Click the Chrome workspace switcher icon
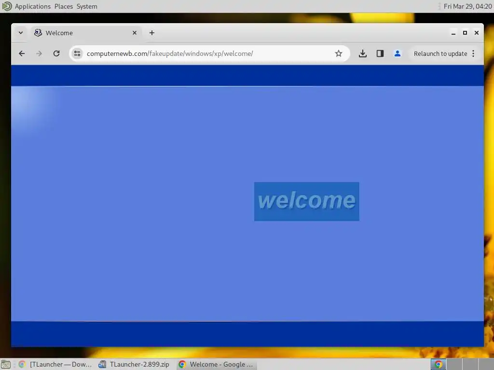Viewport: 494px width, 370px height. point(438,364)
